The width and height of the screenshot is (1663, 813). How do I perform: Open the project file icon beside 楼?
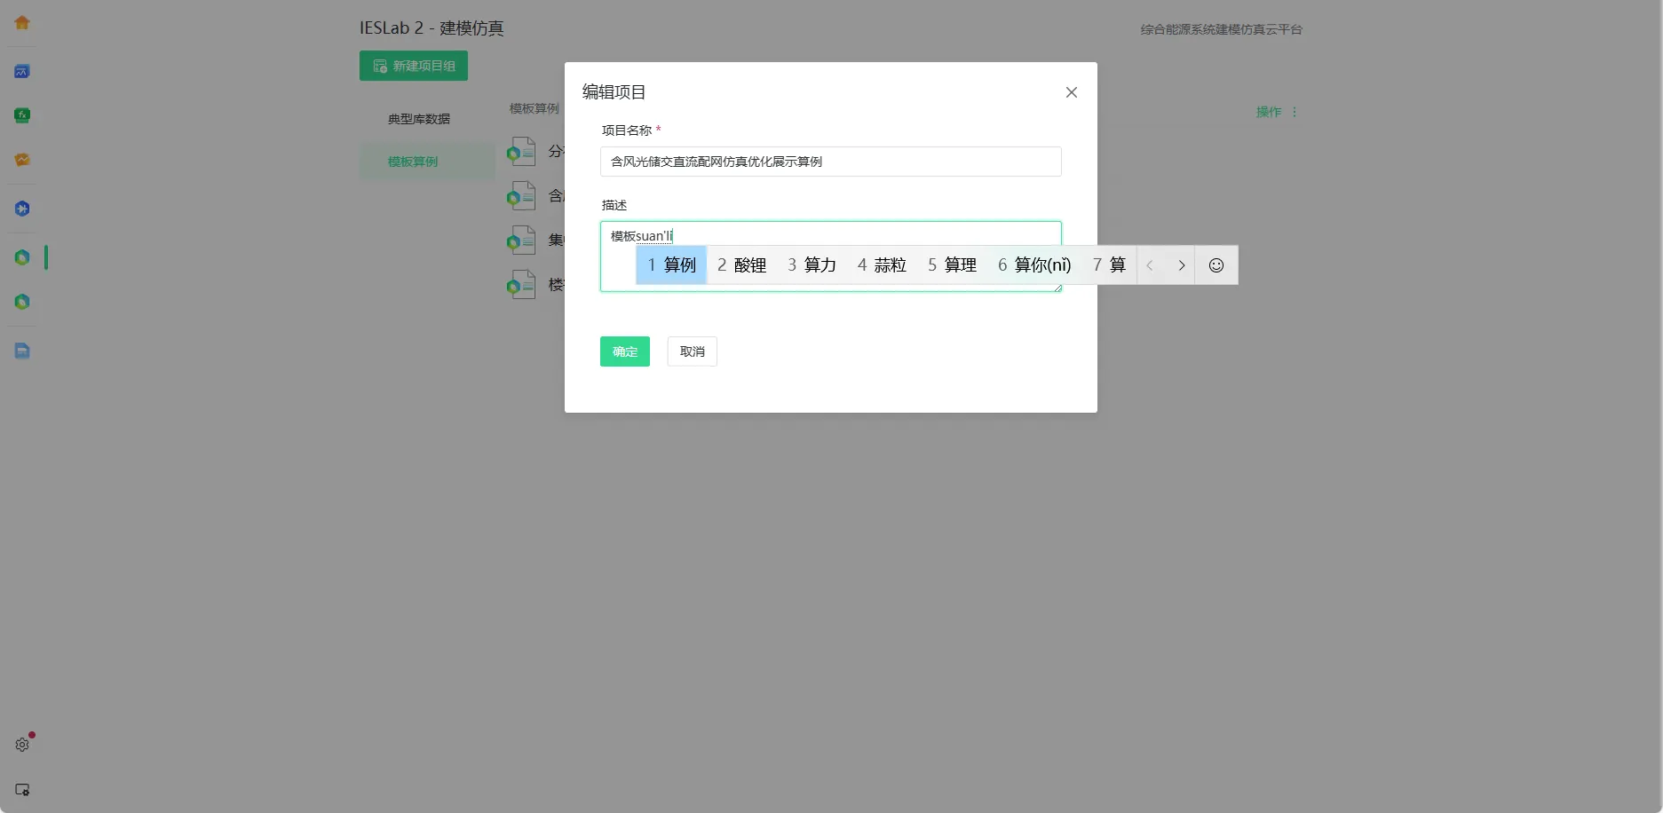521,285
